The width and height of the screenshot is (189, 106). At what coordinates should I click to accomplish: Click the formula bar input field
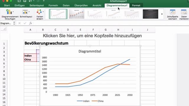(x=111, y=23)
